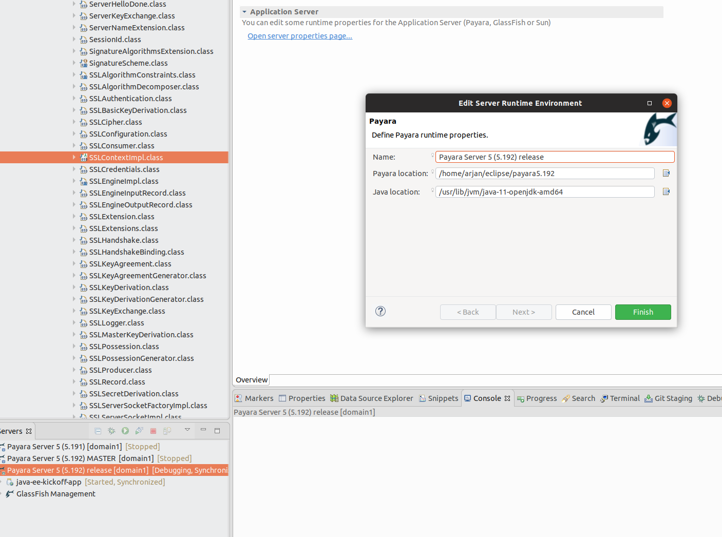The image size is (722, 537).
Task: Click Start server in profile mode icon
Action: point(139,431)
